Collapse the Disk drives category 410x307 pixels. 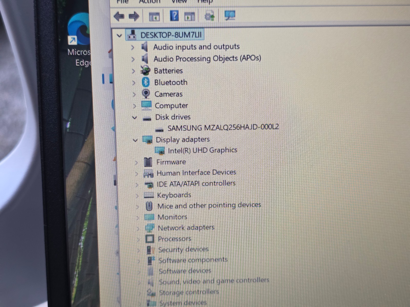(x=135, y=117)
